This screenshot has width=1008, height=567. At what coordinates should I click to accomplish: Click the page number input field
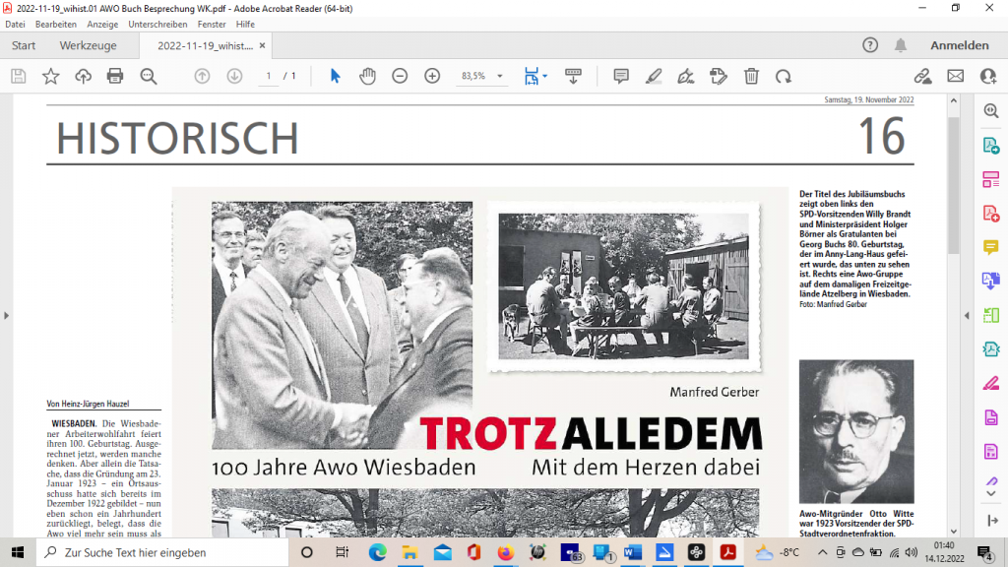[x=269, y=76]
